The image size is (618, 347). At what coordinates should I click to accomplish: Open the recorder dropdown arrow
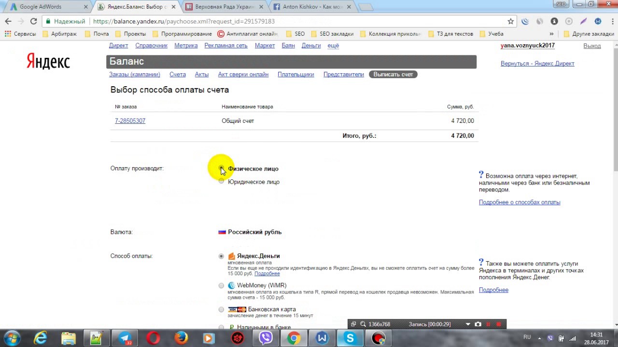[x=468, y=324]
